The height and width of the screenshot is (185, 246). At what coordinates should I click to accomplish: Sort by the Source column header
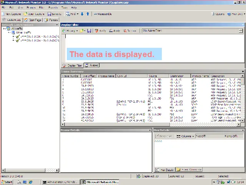(158, 76)
